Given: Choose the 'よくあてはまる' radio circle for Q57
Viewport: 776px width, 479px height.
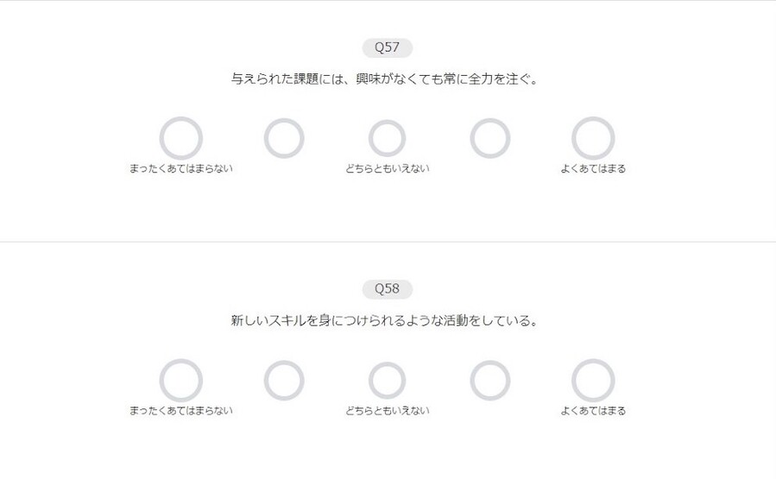Looking at the screenshot, I should point(593,138).
